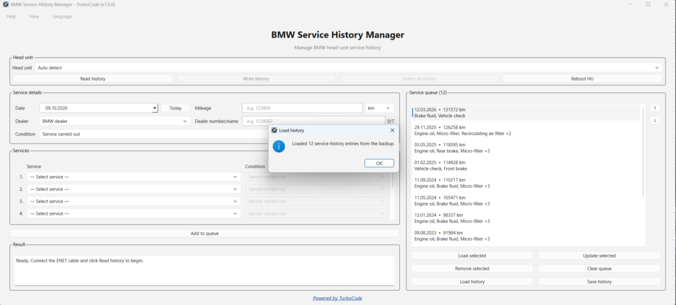Select queue entry 11.09.2024 110217 km

click(x=526, y=183)
